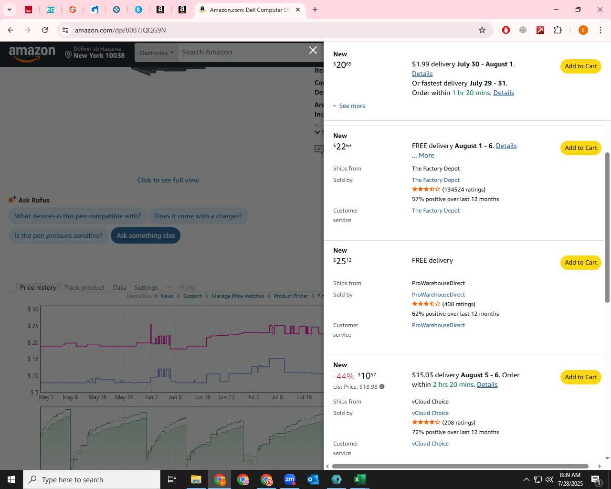Select the Keepa Price history tab
This screenshot has height=489, width=611.
[x=38, y=287]
